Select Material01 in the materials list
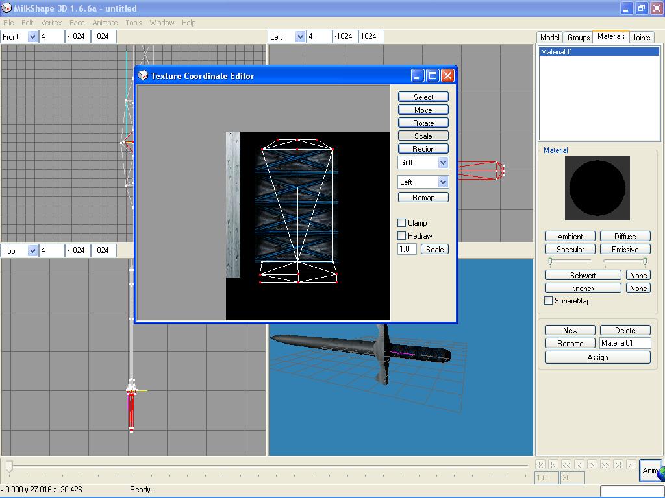665x498 pixels. (599, 52)
